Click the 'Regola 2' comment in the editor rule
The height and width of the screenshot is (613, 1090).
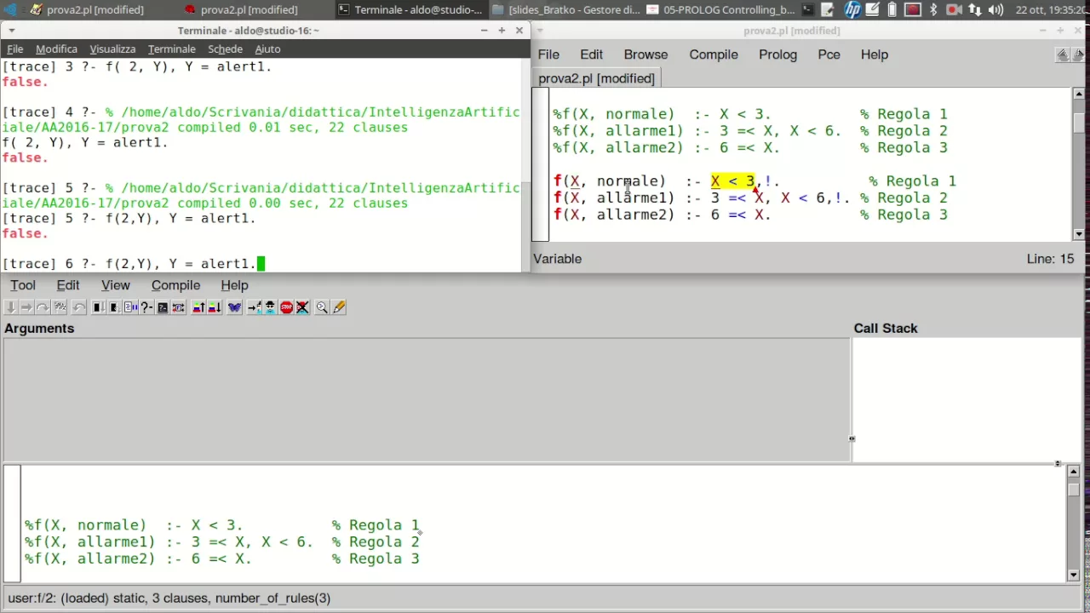[904, 198]
